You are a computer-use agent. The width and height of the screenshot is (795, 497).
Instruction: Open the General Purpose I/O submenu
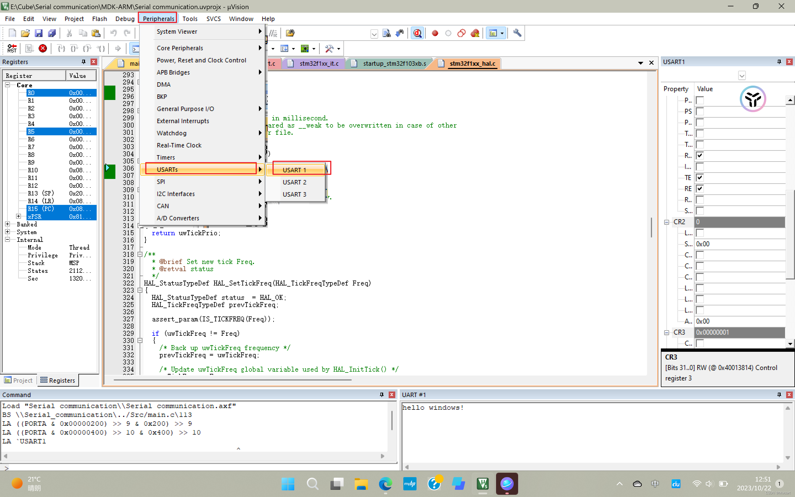point(203,109)
